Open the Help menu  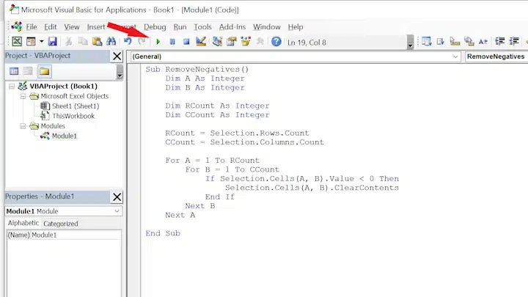[x=296, y=27]
